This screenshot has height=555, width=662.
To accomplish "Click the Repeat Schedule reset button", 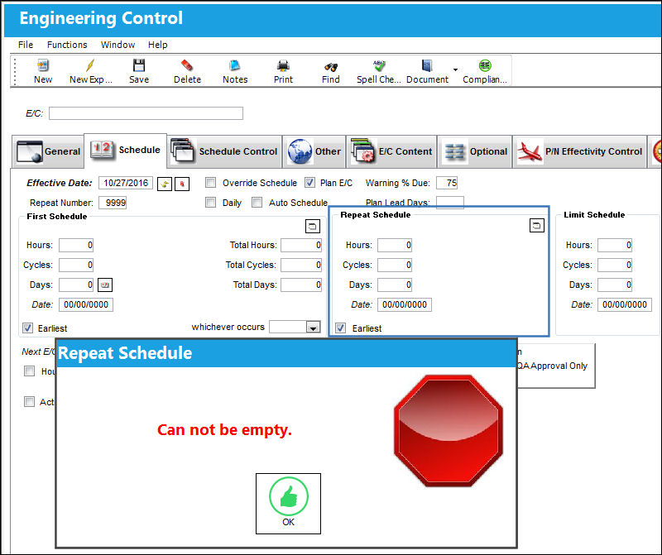I will [x=536, y=225].
